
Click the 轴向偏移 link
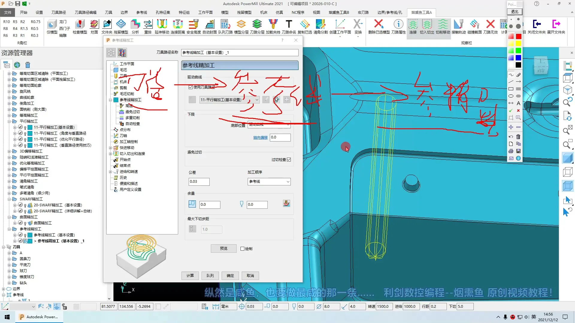260,138
